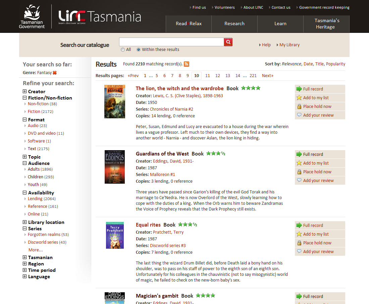Image resolution: width=369 pixels, height=304 pixels.
Task: Click Full record arrow icon for Guardians of the West
Action: pyautogui.click(x=299, y=154)
